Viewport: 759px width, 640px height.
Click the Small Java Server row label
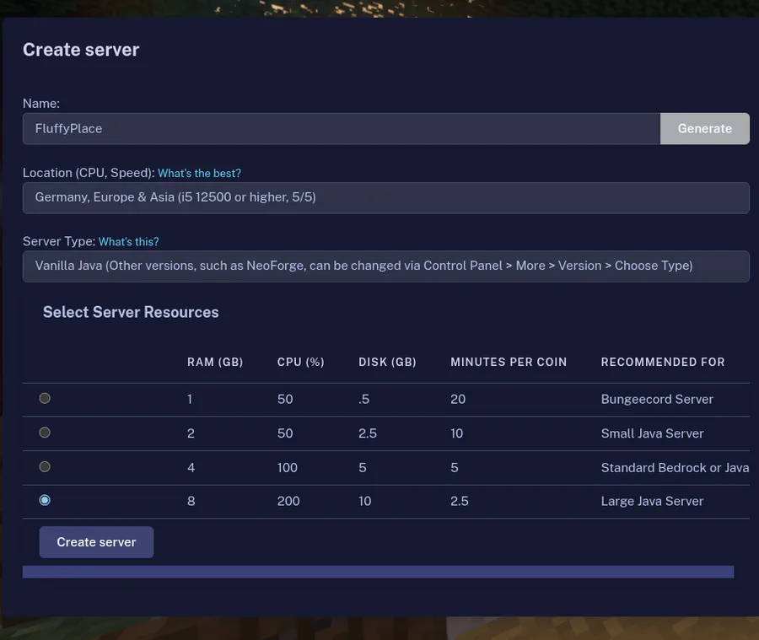tap(652, 433)
